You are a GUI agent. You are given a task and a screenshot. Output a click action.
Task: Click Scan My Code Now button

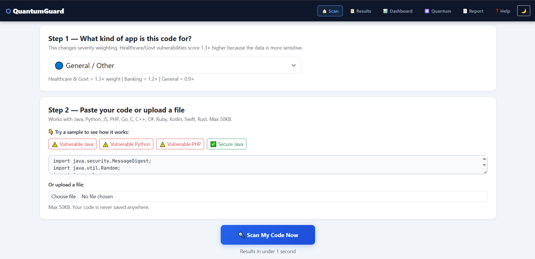[268, 235]
